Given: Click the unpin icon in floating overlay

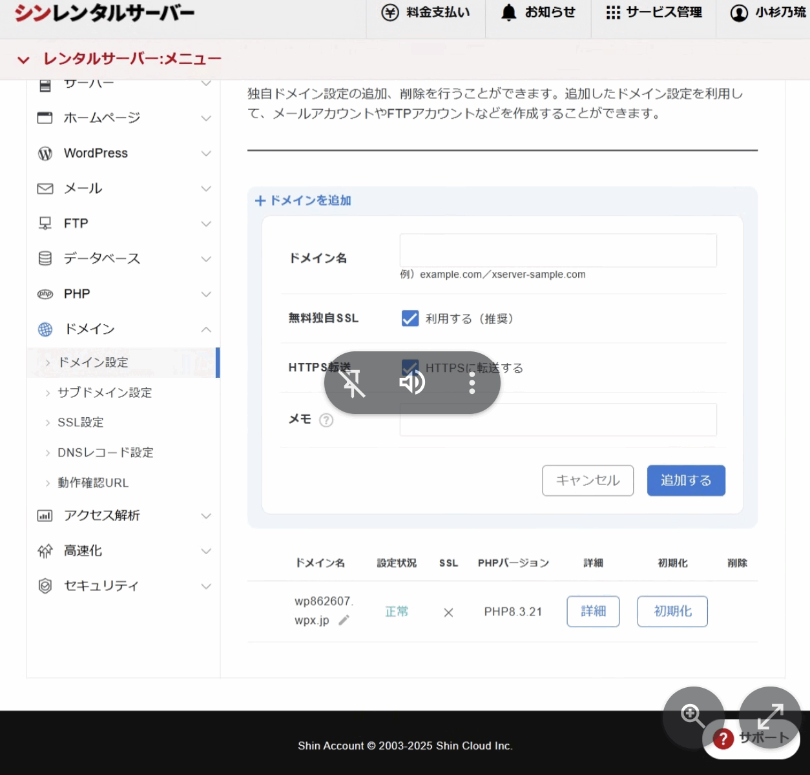Looking at the screenshot, I should click(x=353, y=383).
